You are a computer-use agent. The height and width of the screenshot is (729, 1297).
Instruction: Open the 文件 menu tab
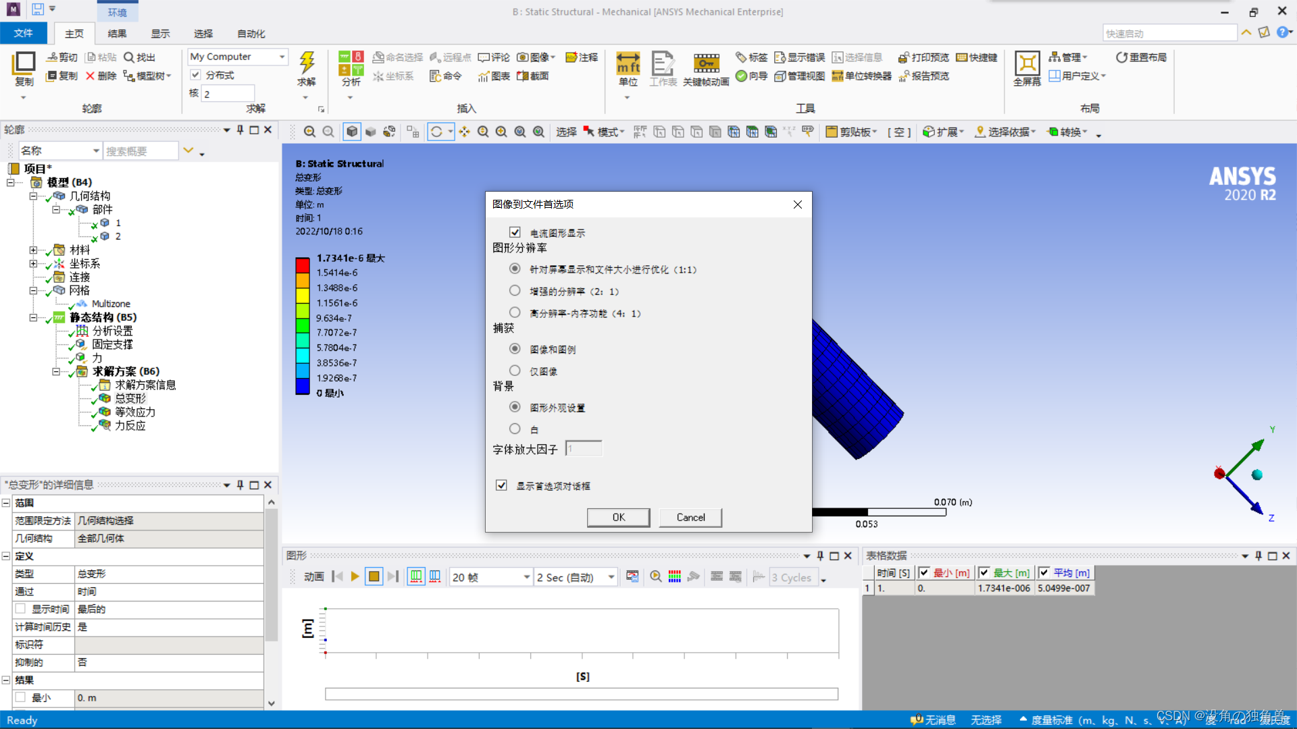(x=23, y=33)
